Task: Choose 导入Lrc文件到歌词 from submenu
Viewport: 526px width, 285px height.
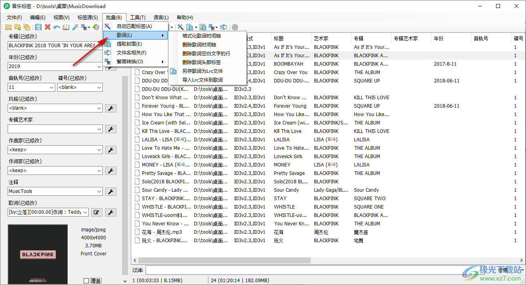Action: [x=202, y=80]
